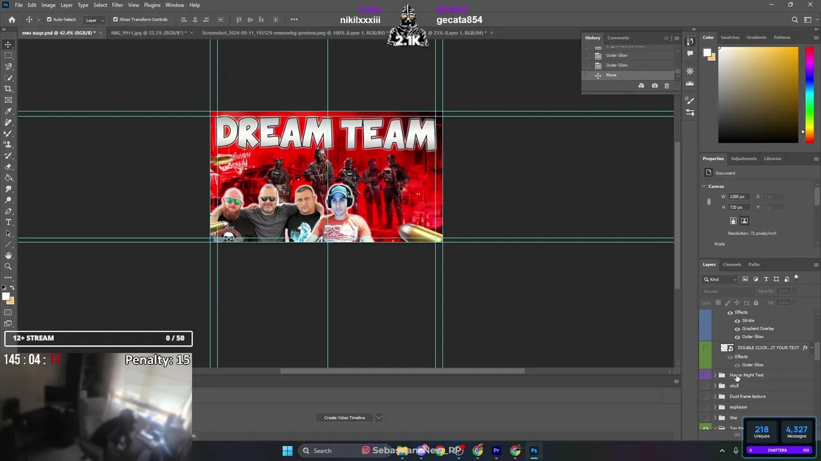Select the Crop tool
Screen dimensions: 821x461
click(x=8, y=88)
